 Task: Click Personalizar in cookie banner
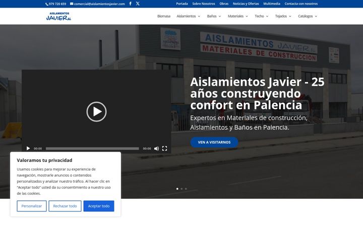(x=32, y=206)
